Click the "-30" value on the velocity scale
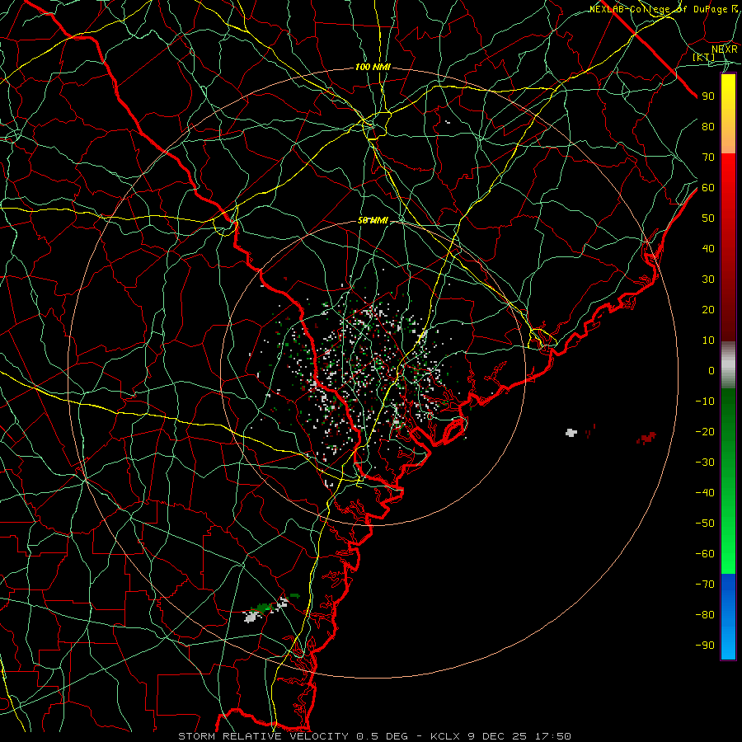Image resolution: width=742 pixels, height=742 pixels. point(705,463)
